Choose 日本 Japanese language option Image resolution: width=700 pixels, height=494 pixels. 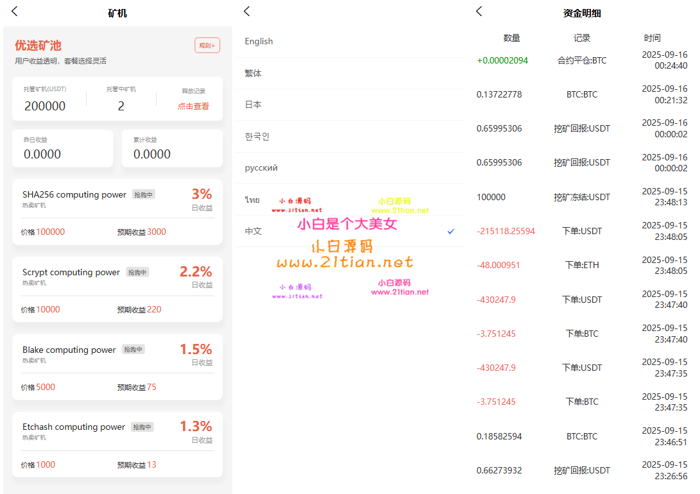(253, 105)
